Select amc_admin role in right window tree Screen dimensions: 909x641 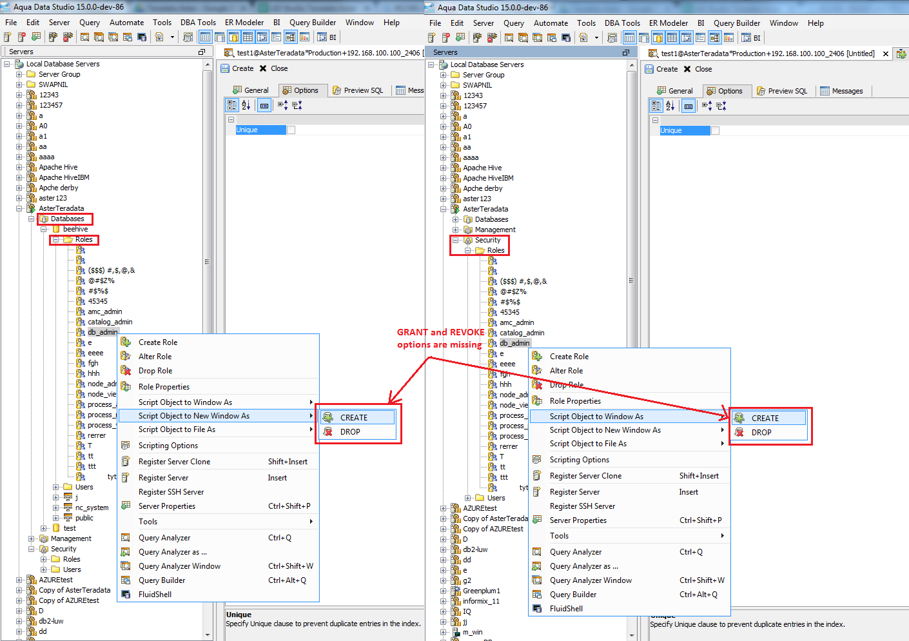tap(517, 322)
